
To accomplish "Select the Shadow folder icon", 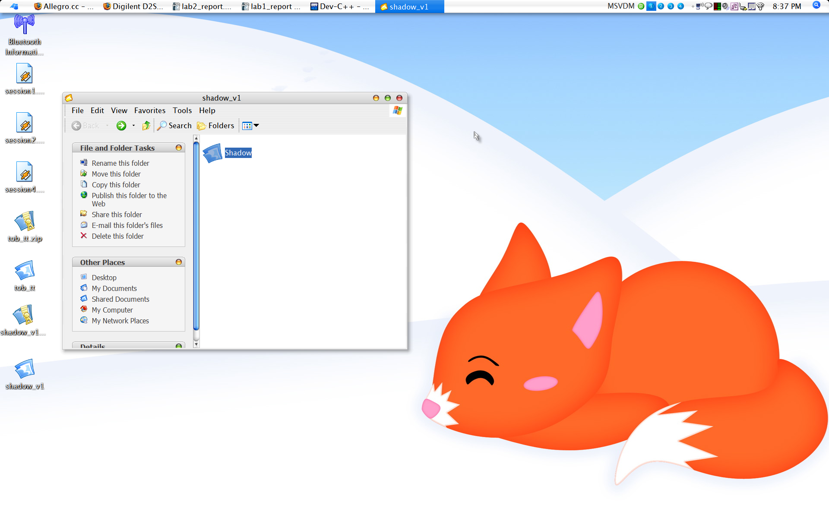I will [212, 153].
